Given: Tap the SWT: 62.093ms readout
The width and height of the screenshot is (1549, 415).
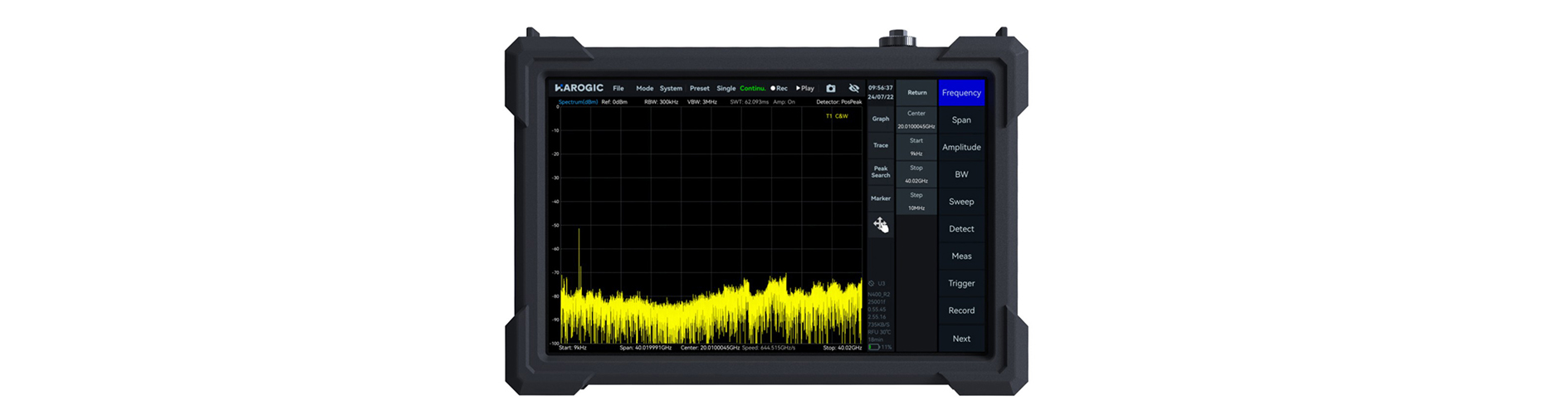Looking at the screenshot, I should (x=750, y=102).
